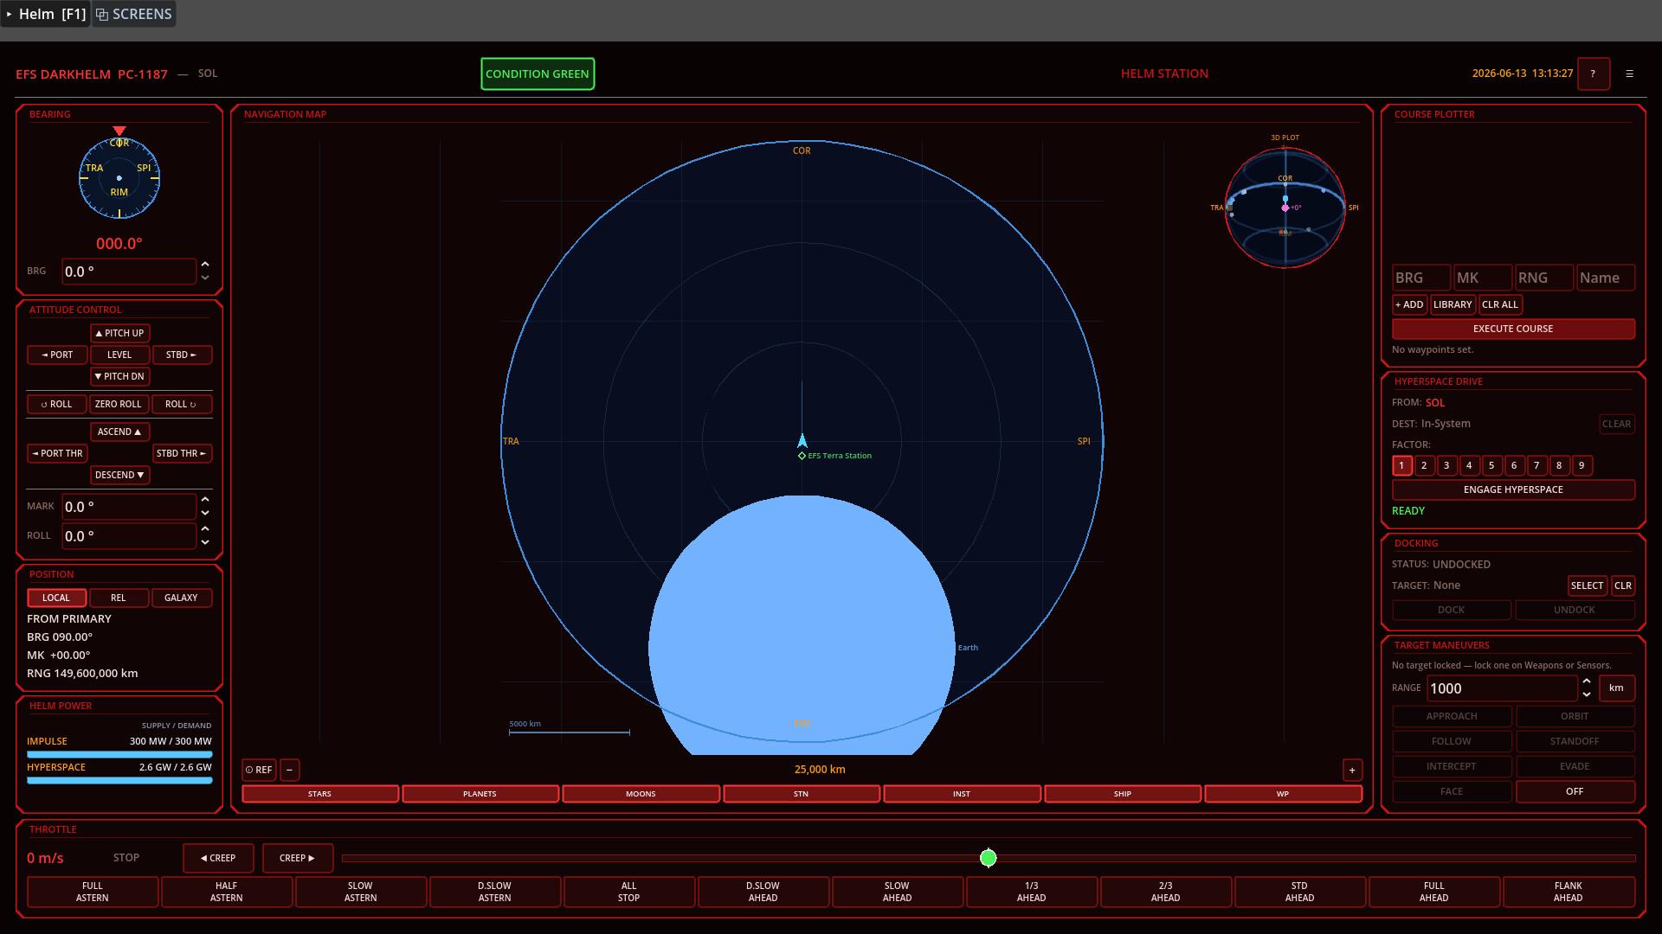Toggle WP waypoints map layer
Image resolution: width=1662 pixels, height=934 pixels.
click(1283, 794)
